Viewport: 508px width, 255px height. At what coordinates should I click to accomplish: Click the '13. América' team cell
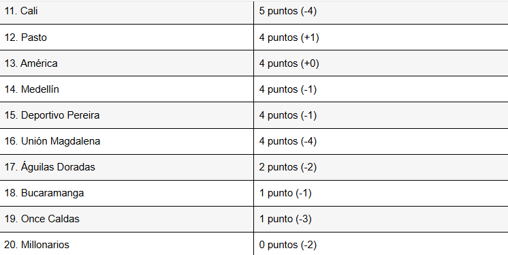click(127, 63)
